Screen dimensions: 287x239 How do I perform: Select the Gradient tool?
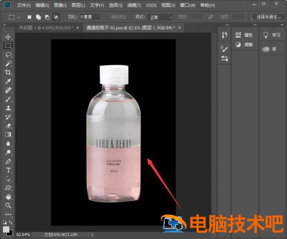pyautogui.click(x=8, y=134)
